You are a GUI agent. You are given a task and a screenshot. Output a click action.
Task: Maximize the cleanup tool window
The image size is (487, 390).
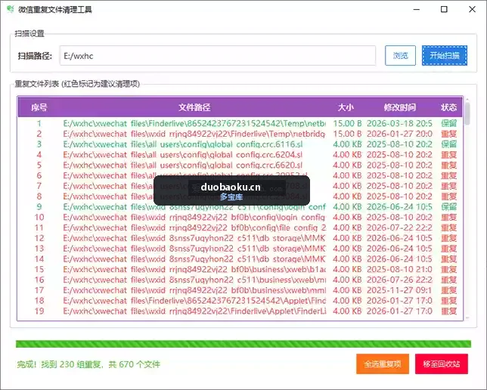click(x=444, y=9)
